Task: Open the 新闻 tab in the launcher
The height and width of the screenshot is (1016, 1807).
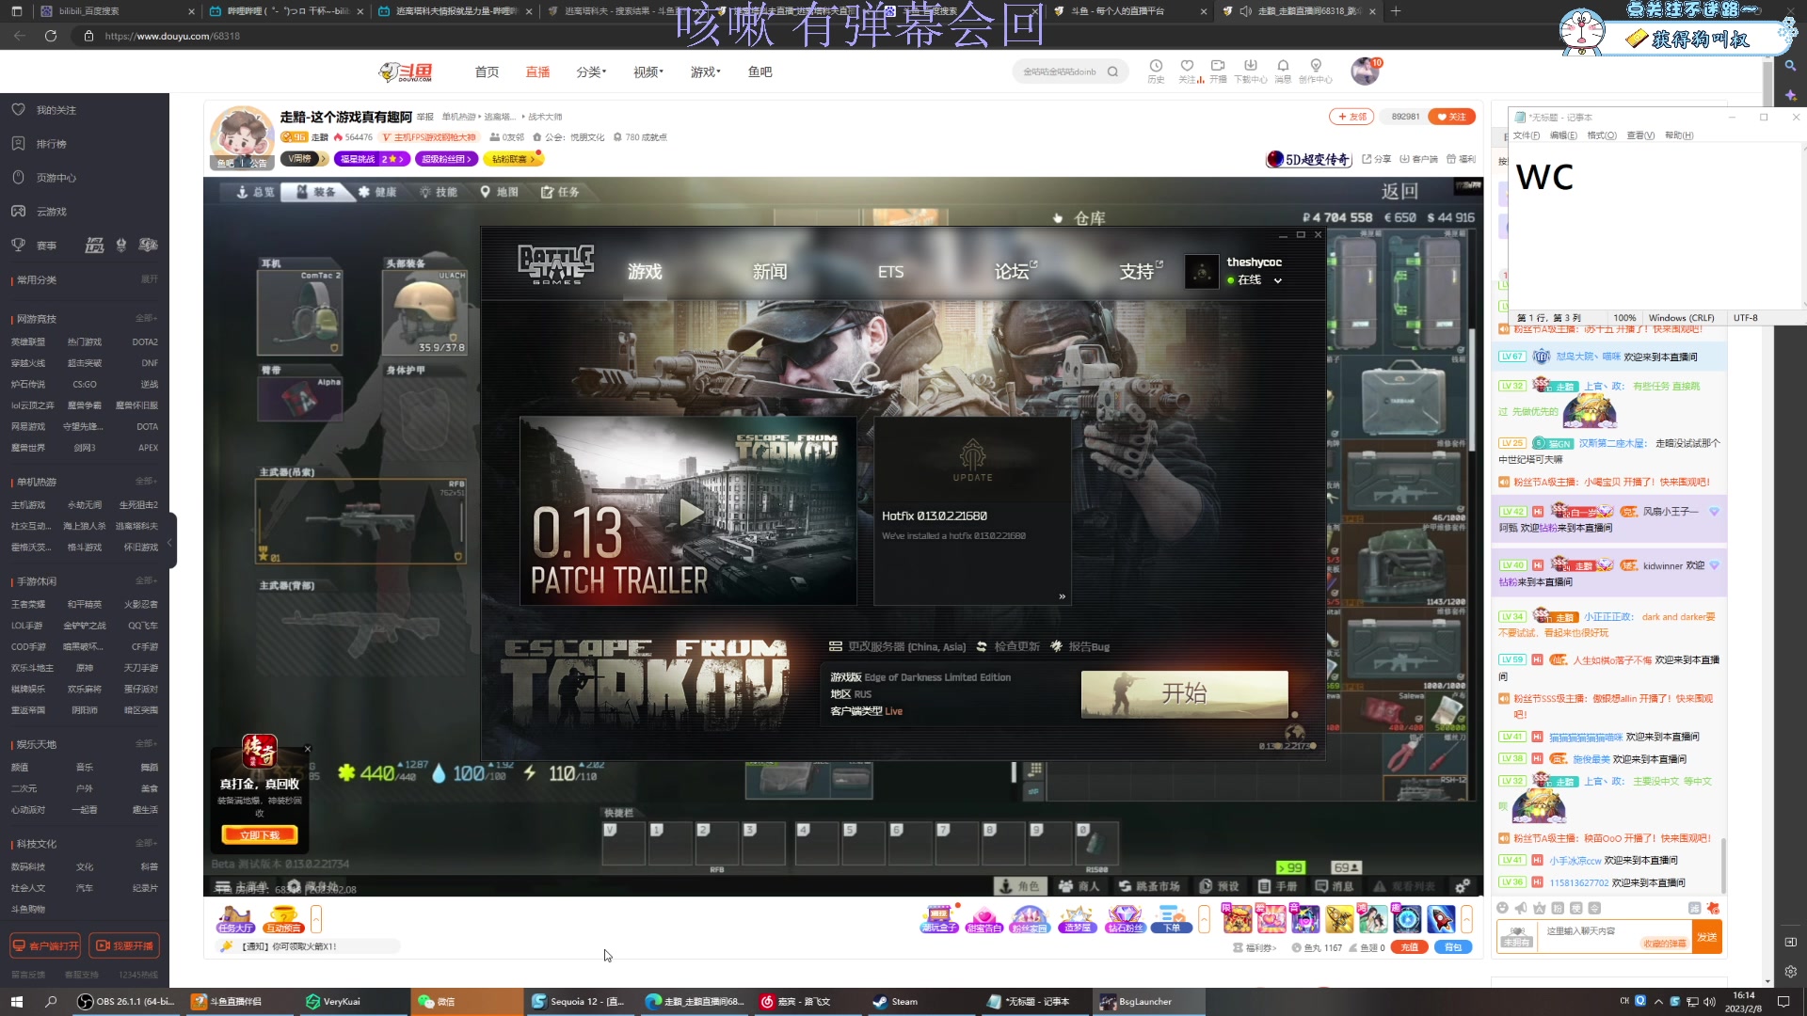Action: point(769,272)
